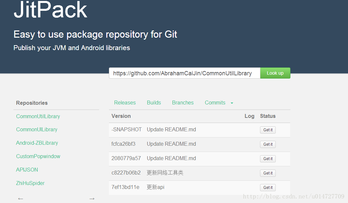Go to next repositories page arrow
The width and height of the screenshot is (348, 203).
click(x=92, y=198)
